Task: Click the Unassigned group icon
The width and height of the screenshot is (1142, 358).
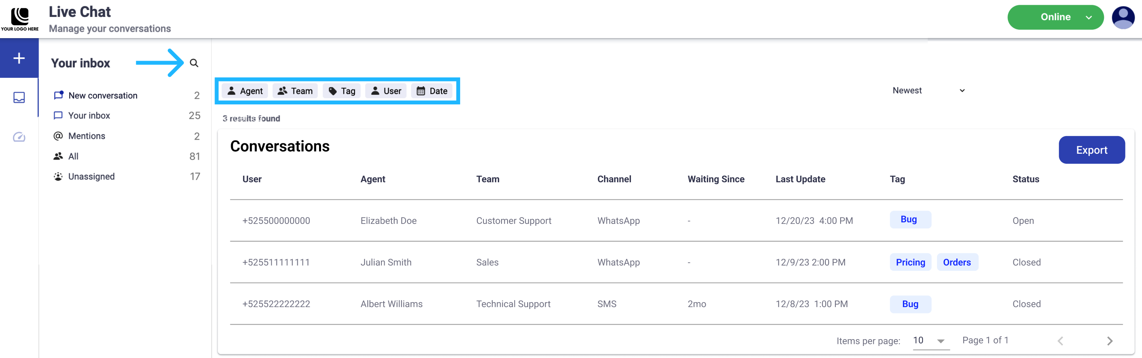Action: 58,176
